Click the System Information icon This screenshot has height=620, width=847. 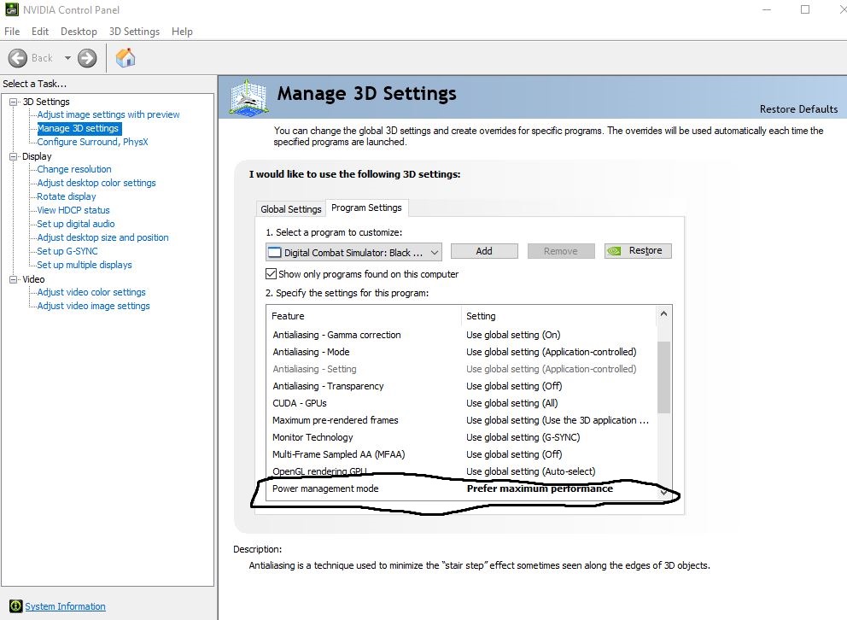[x=15, y=606]
